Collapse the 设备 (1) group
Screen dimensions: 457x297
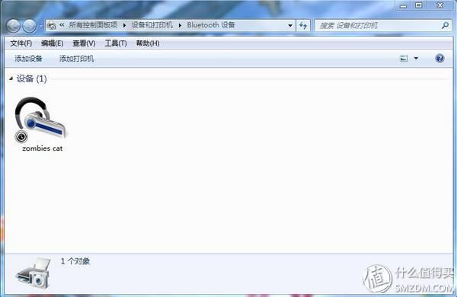point(11,78)
